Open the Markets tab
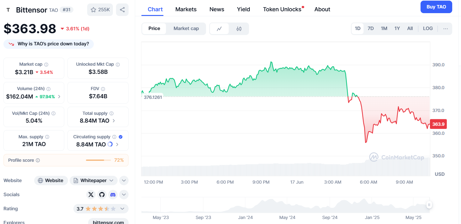 click(186, 9)
